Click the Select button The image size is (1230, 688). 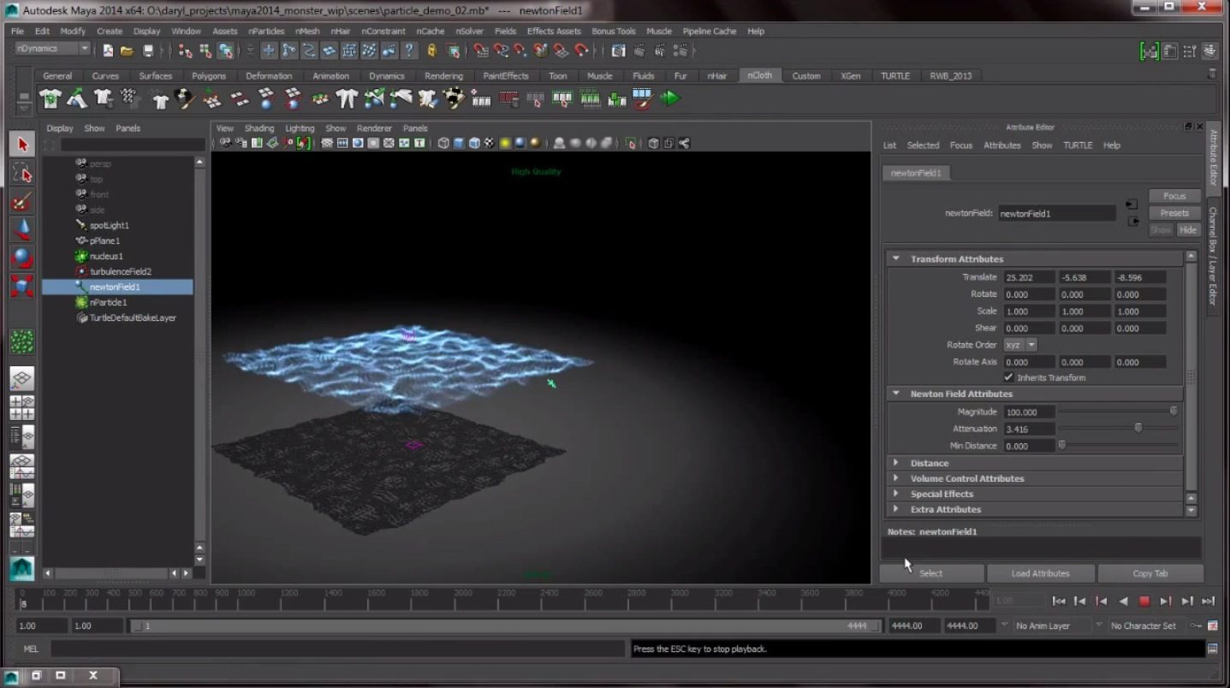tap(931, 573)
